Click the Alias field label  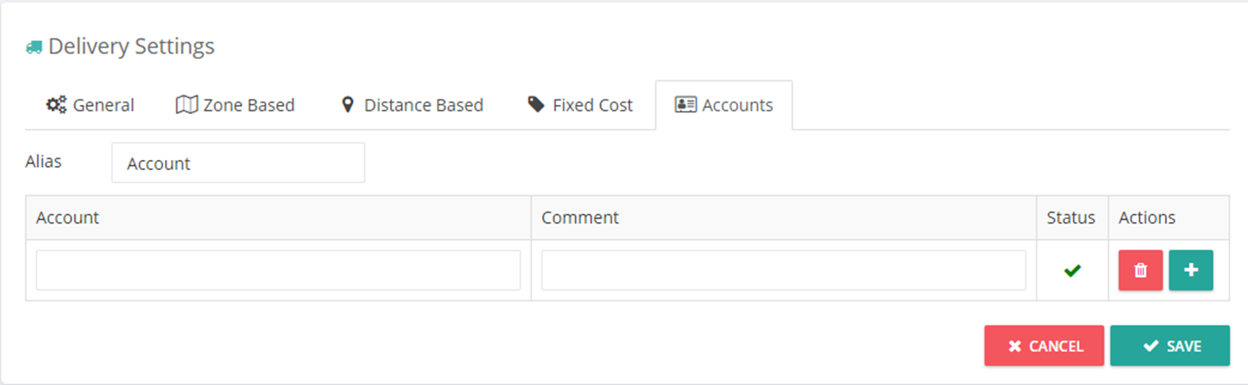pyautogui.click(x=44, y=162)
